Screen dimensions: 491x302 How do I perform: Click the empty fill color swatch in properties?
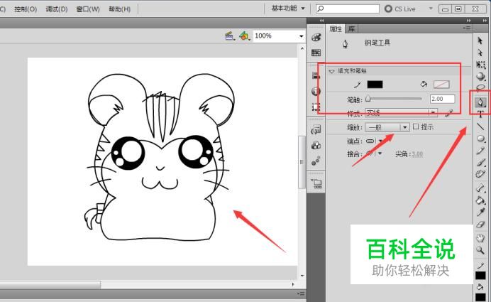(x=441, y=84)
